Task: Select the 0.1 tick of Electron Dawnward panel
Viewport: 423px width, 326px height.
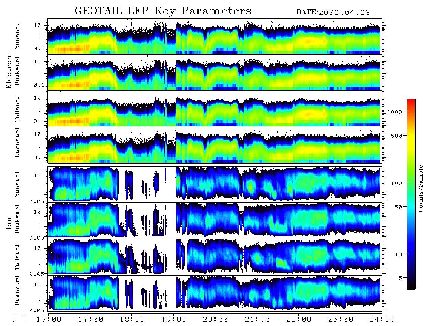Action: (39, 157)
